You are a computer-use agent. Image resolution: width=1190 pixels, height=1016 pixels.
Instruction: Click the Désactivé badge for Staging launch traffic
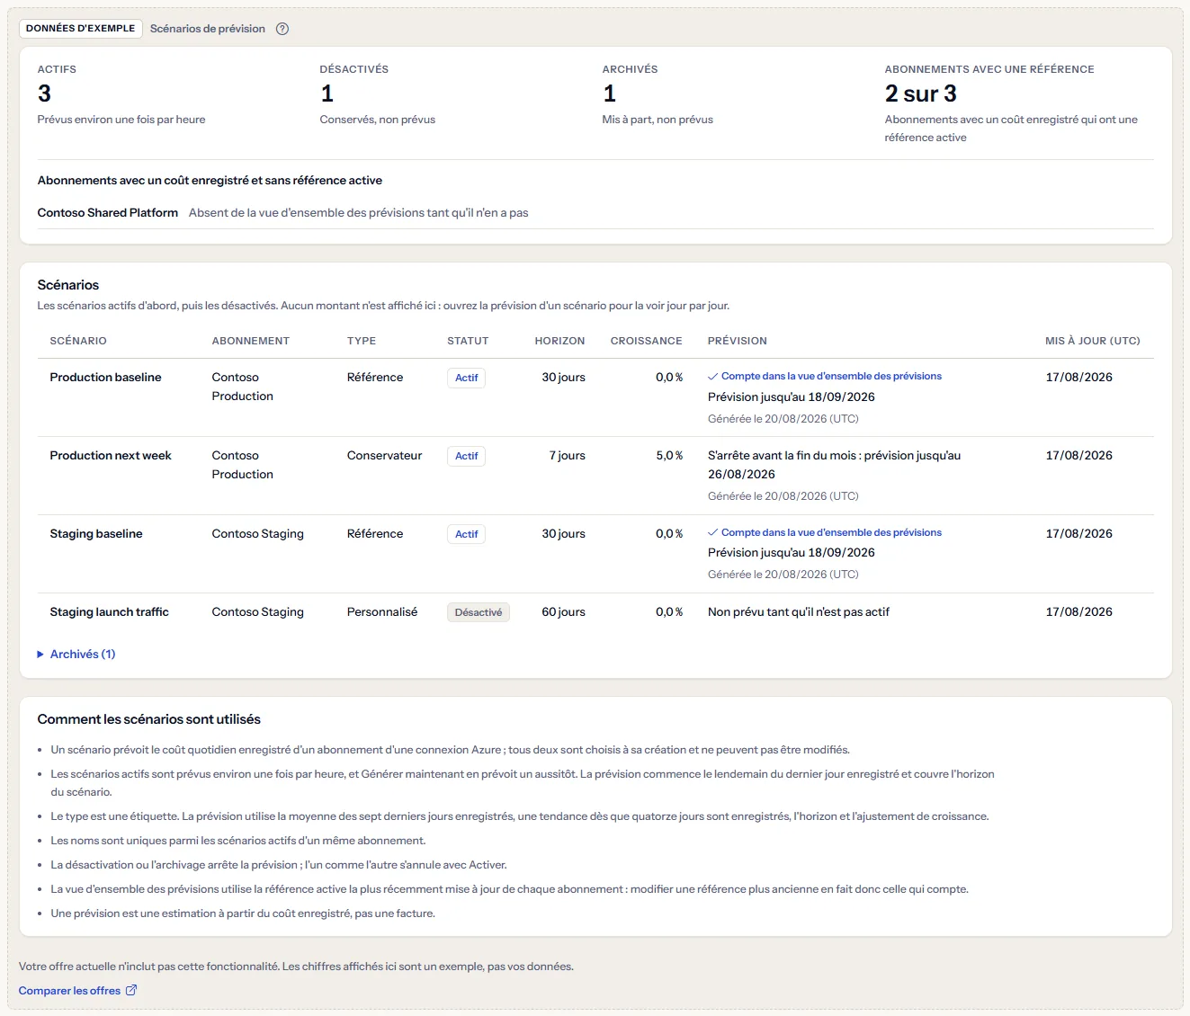(x=479, y=612)
